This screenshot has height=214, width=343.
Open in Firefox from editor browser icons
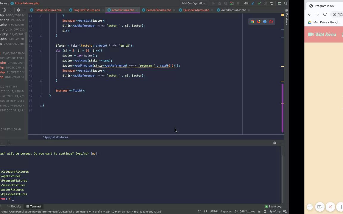coord(259,22)
